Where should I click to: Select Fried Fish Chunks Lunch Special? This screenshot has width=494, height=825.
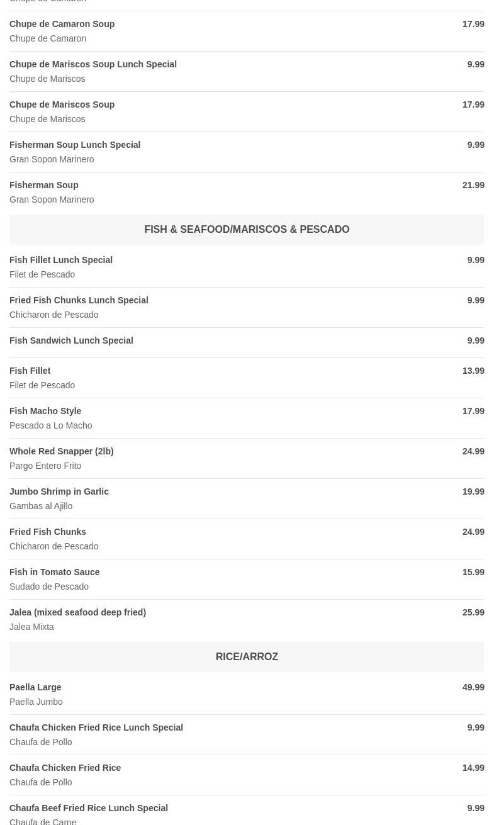click(x=79, y=300)
